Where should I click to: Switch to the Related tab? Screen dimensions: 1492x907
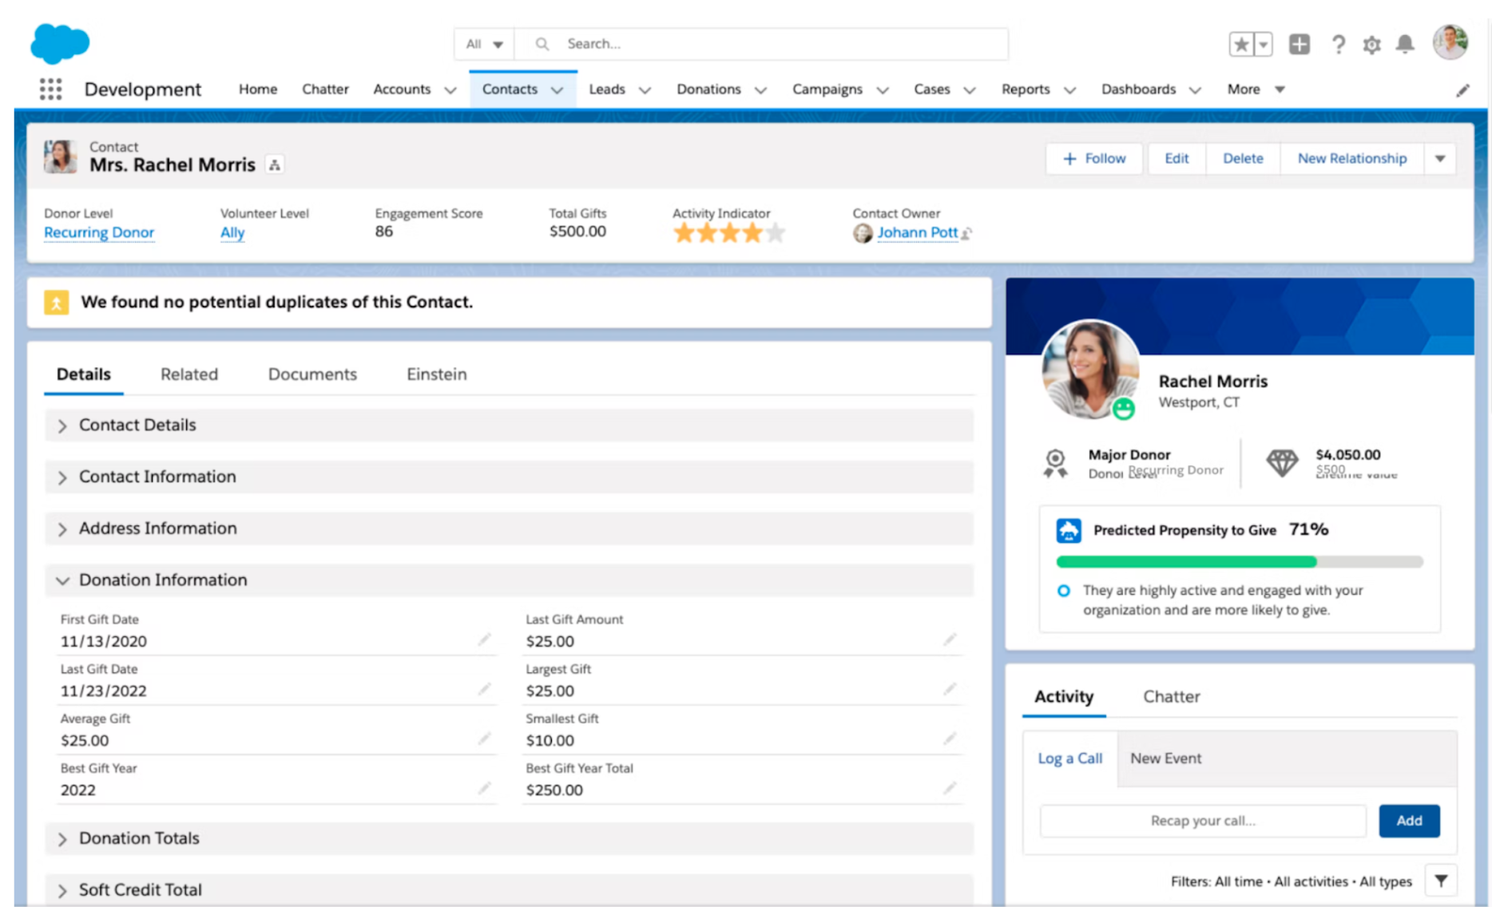coord(188,374)
